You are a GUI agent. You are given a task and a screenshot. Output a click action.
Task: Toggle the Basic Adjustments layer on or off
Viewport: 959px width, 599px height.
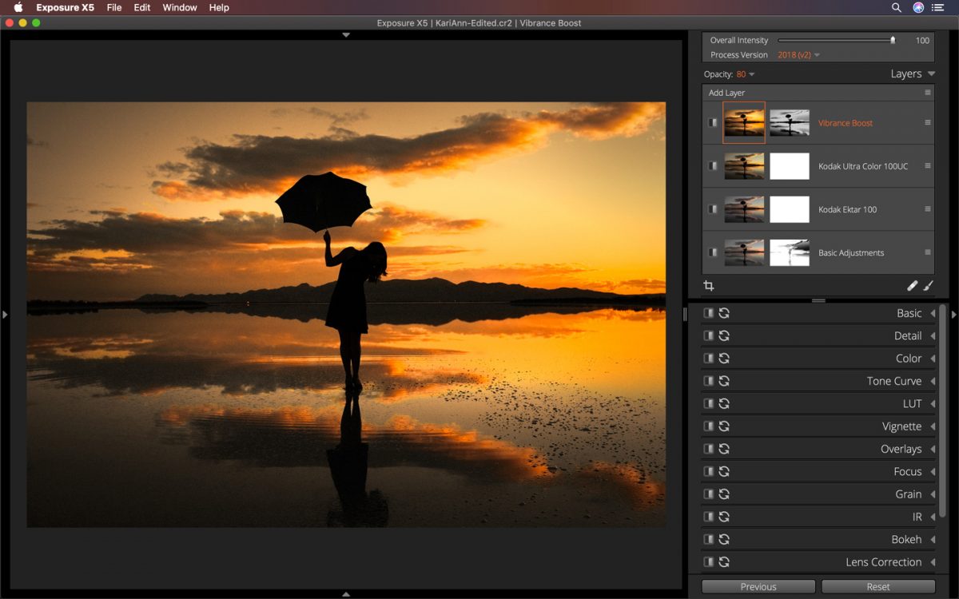[710, 252]
